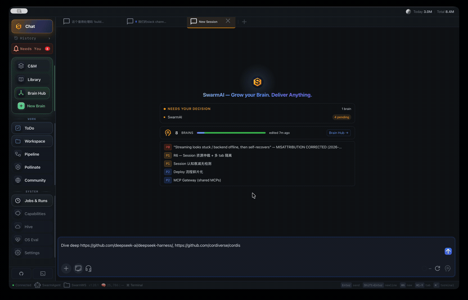Open Settings from the sidebar
Image resolution: width=468 pixels, height=300 pixels.
click(x=32, y=253)
